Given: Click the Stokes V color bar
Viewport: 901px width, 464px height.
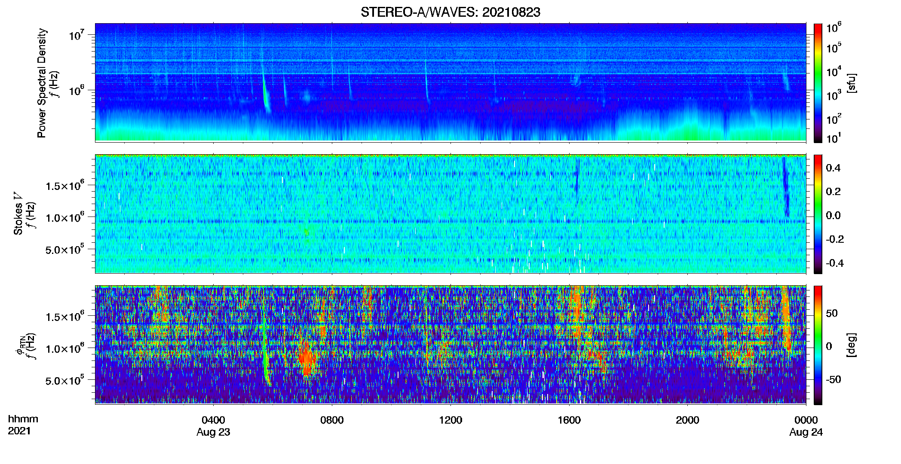Looking at the screenshot, I should pyautogui.click(x=818, y=214).
